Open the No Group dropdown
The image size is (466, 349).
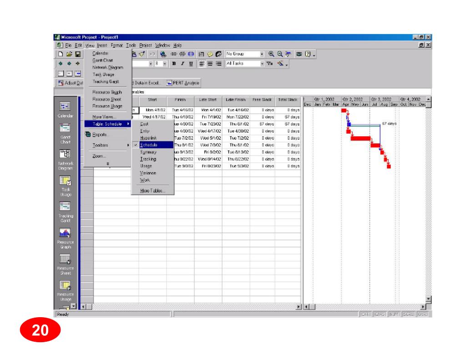262,54
